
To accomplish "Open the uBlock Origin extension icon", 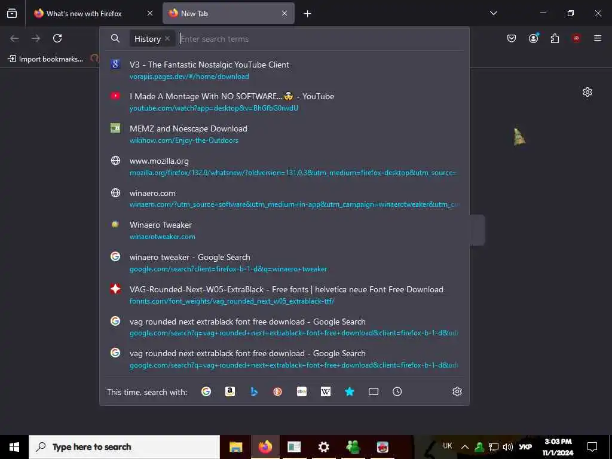I will (576, 38).
